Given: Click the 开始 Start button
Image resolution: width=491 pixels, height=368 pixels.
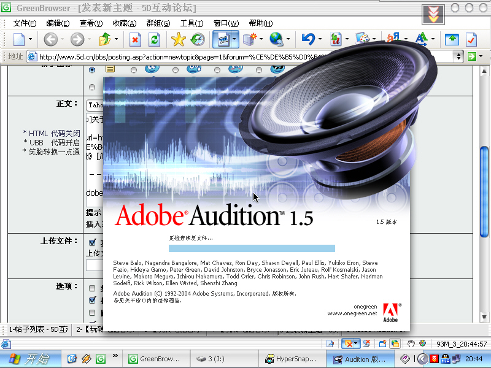Looking at the screenshot, I should (29, 359).
